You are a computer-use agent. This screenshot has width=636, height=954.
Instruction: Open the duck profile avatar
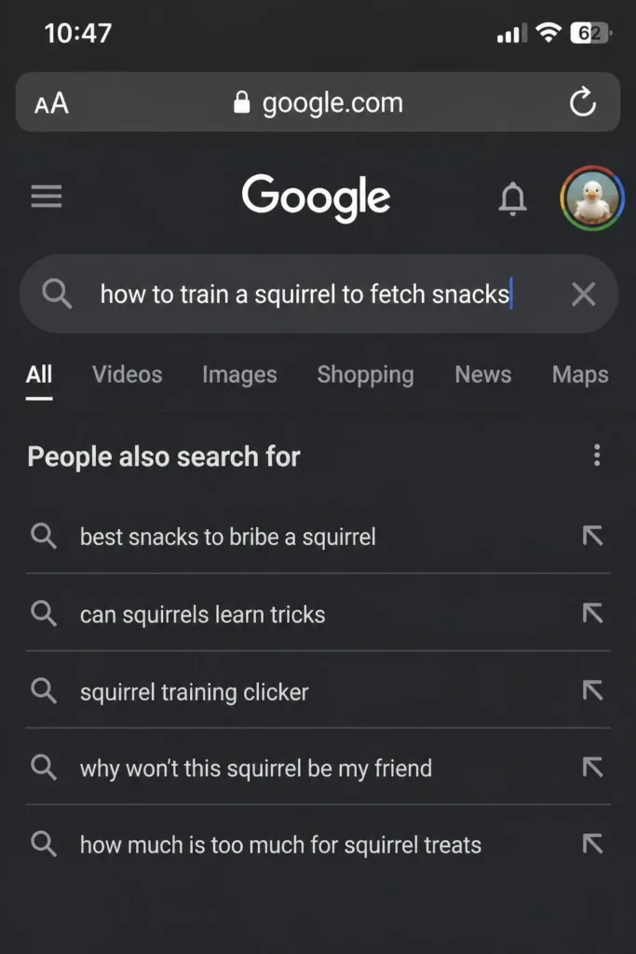pos(591,198)
